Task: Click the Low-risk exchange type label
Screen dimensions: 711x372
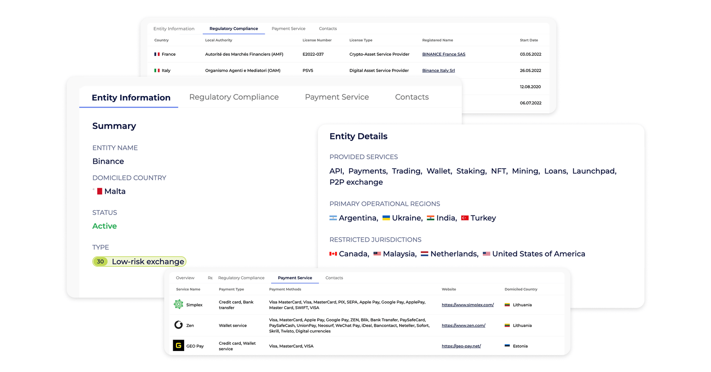Action: pos(148,262)
